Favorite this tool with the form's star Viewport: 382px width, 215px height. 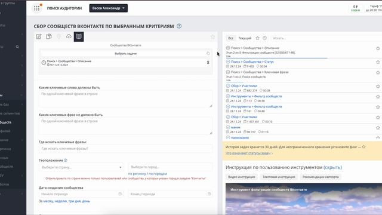point(212,37)
